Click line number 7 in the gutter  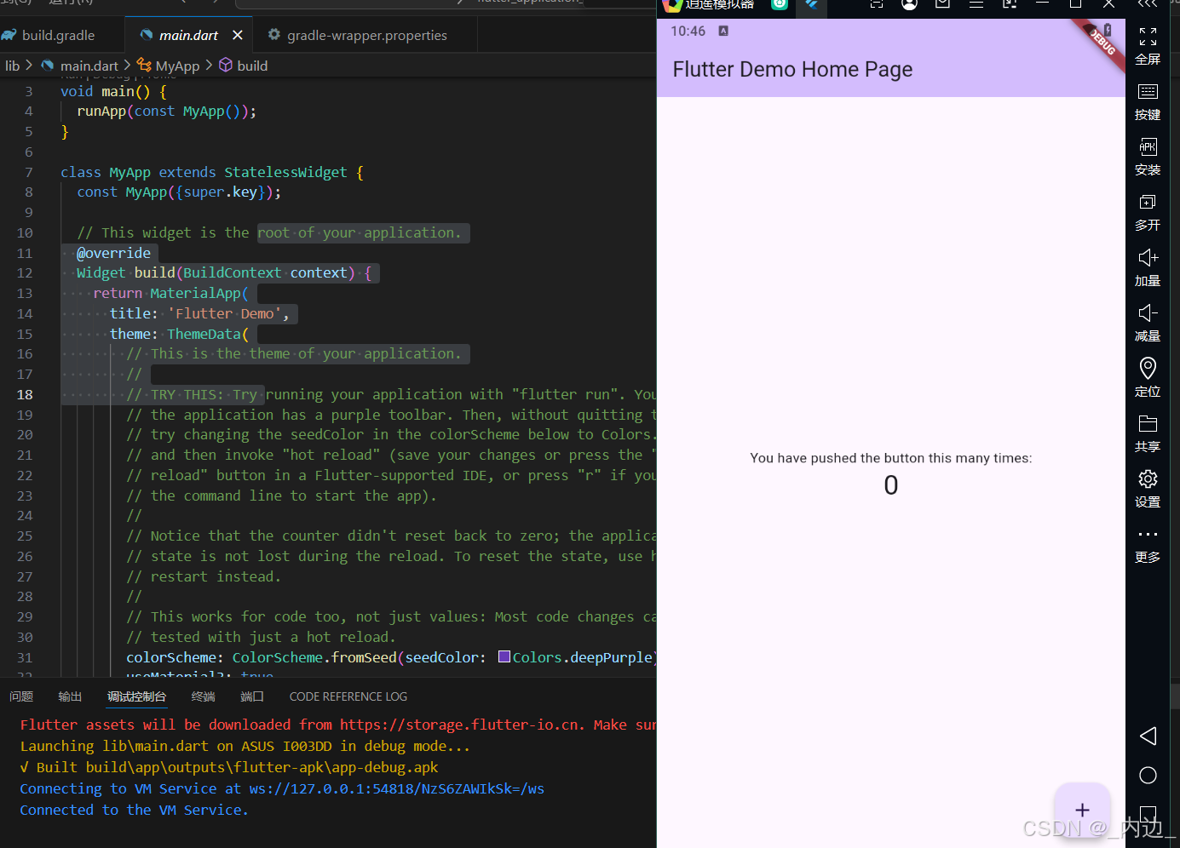29,172
